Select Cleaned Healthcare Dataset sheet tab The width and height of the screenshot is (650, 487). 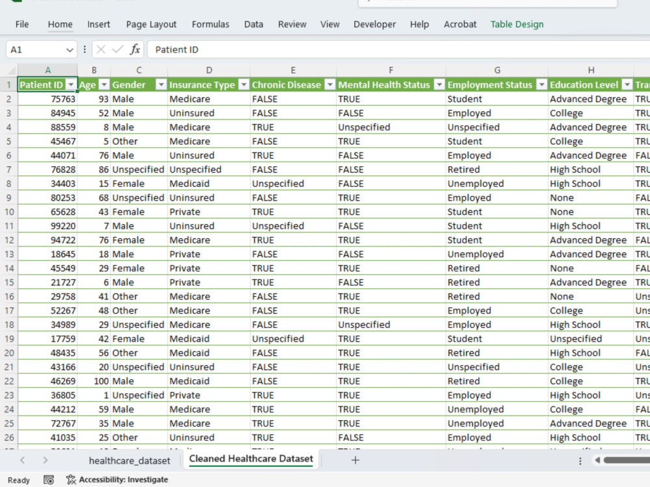point(251,459)
